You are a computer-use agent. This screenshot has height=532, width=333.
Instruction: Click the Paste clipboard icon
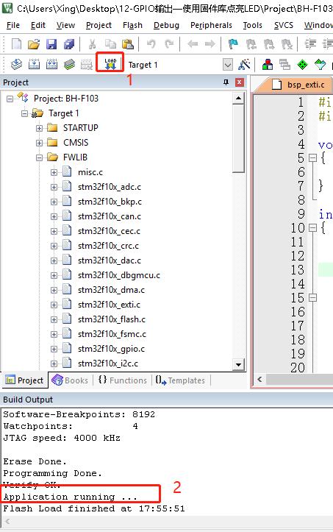[128, 44]
